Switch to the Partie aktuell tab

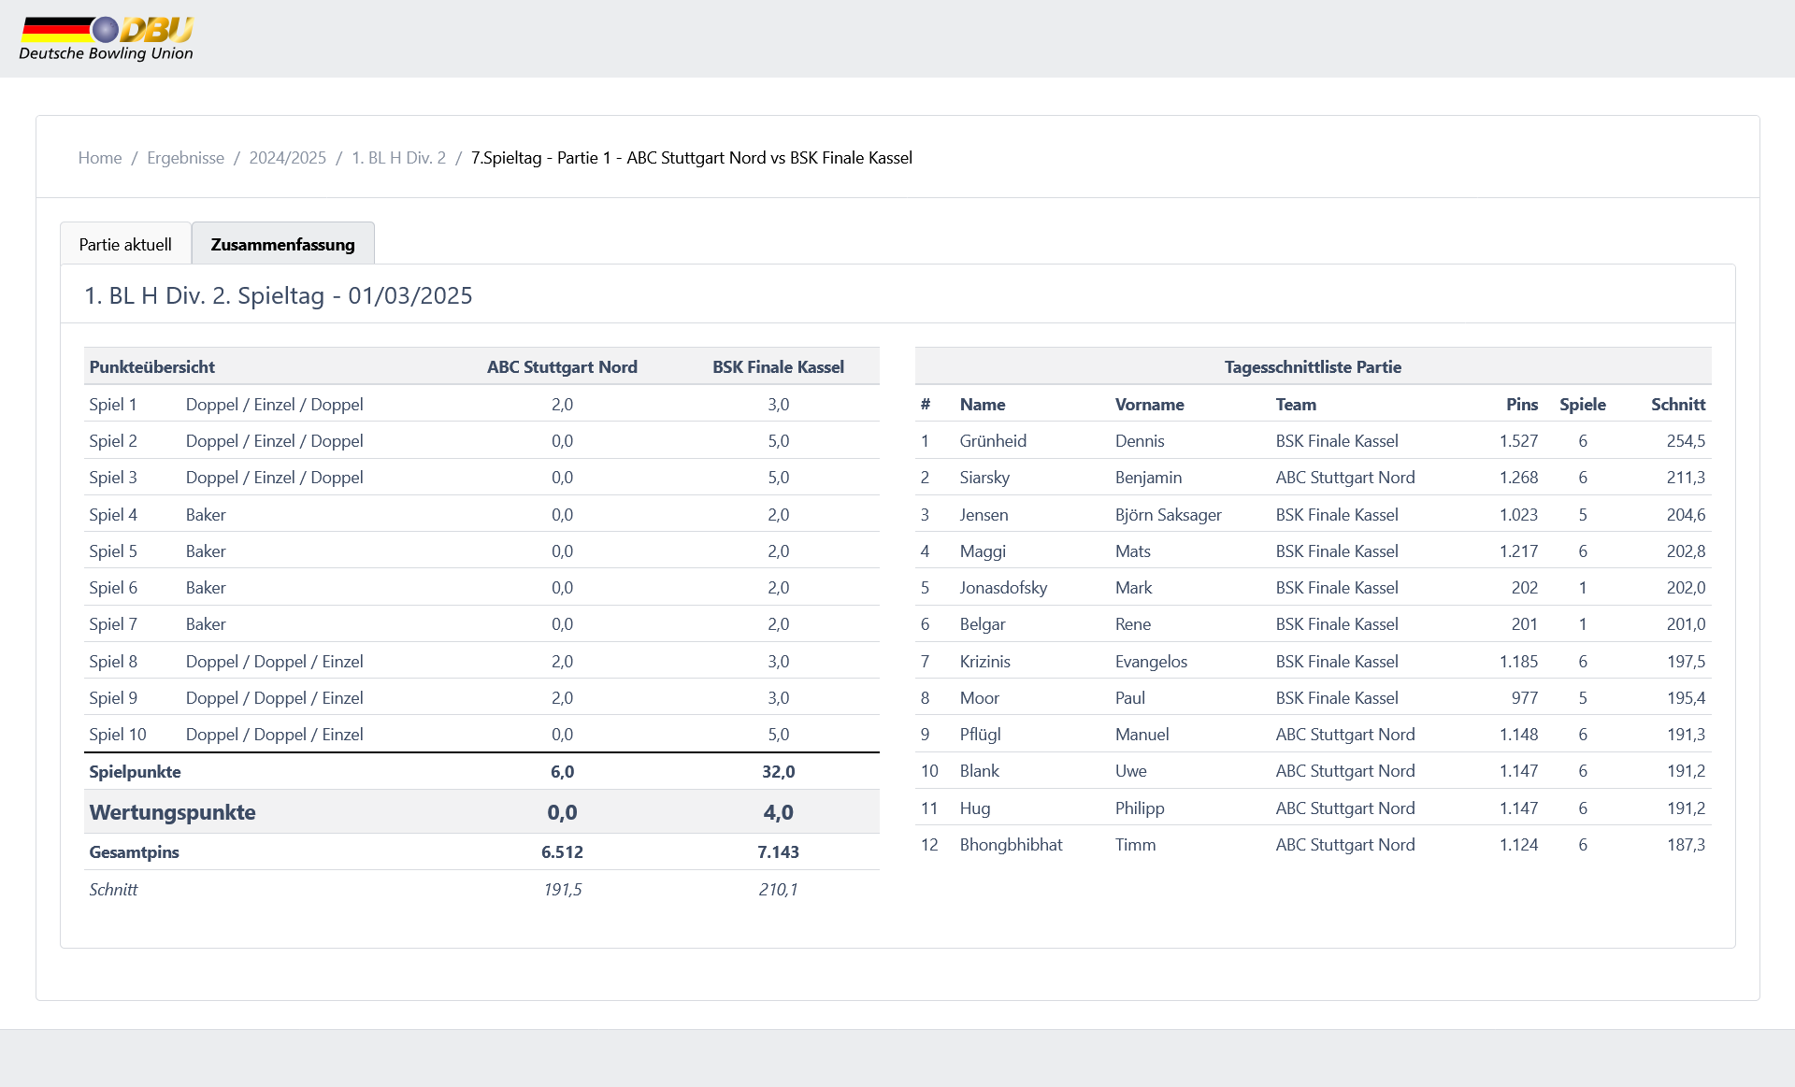(125, 244)
